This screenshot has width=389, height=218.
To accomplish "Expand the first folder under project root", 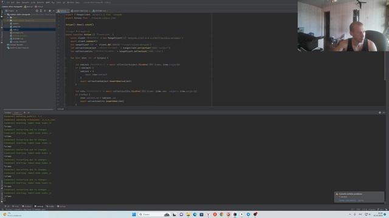I will coord(8,18).
